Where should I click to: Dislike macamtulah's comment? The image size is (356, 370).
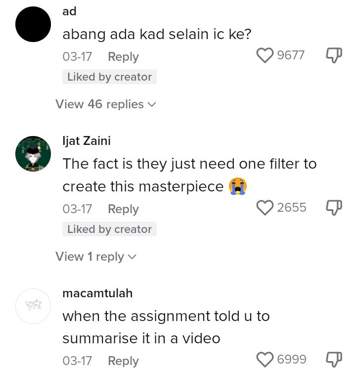pos(334,360)
